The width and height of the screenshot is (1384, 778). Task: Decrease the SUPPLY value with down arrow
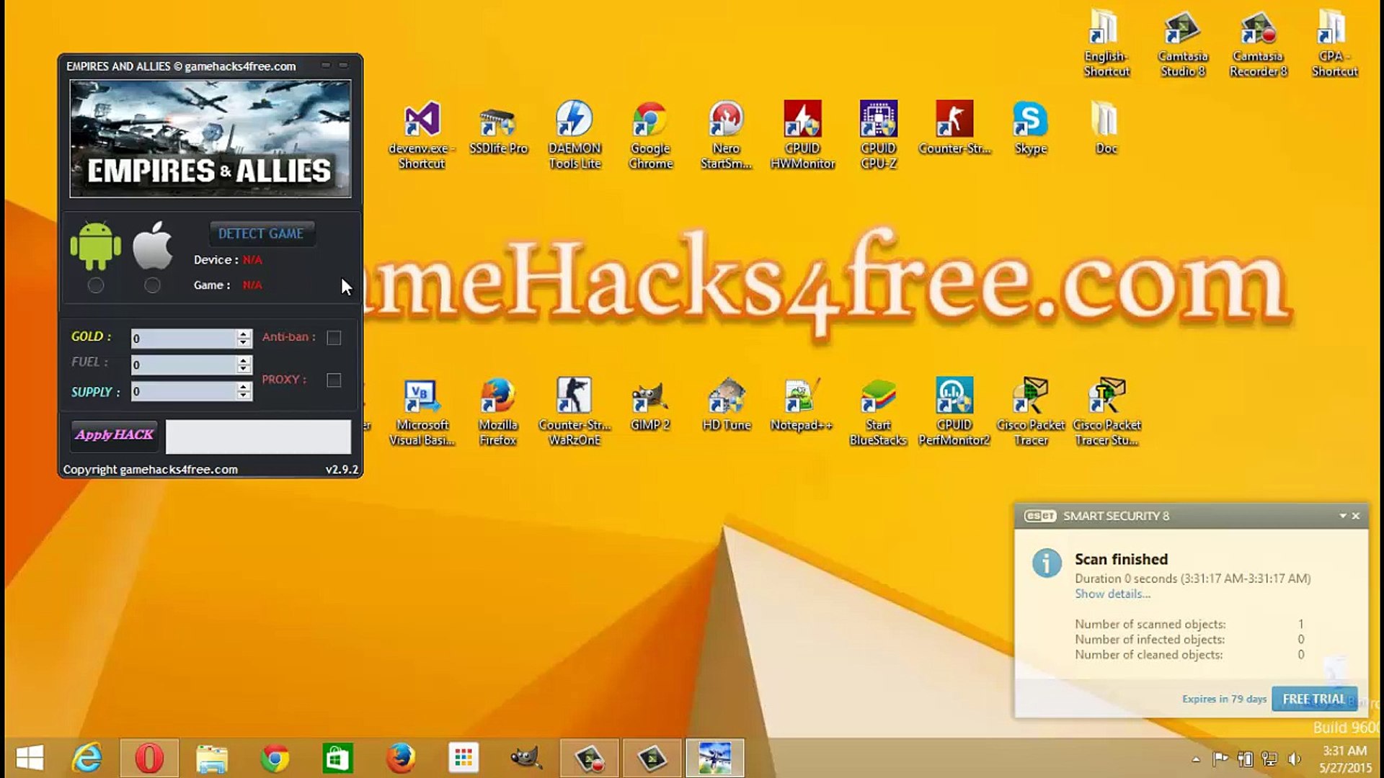(x=244, y=396)
